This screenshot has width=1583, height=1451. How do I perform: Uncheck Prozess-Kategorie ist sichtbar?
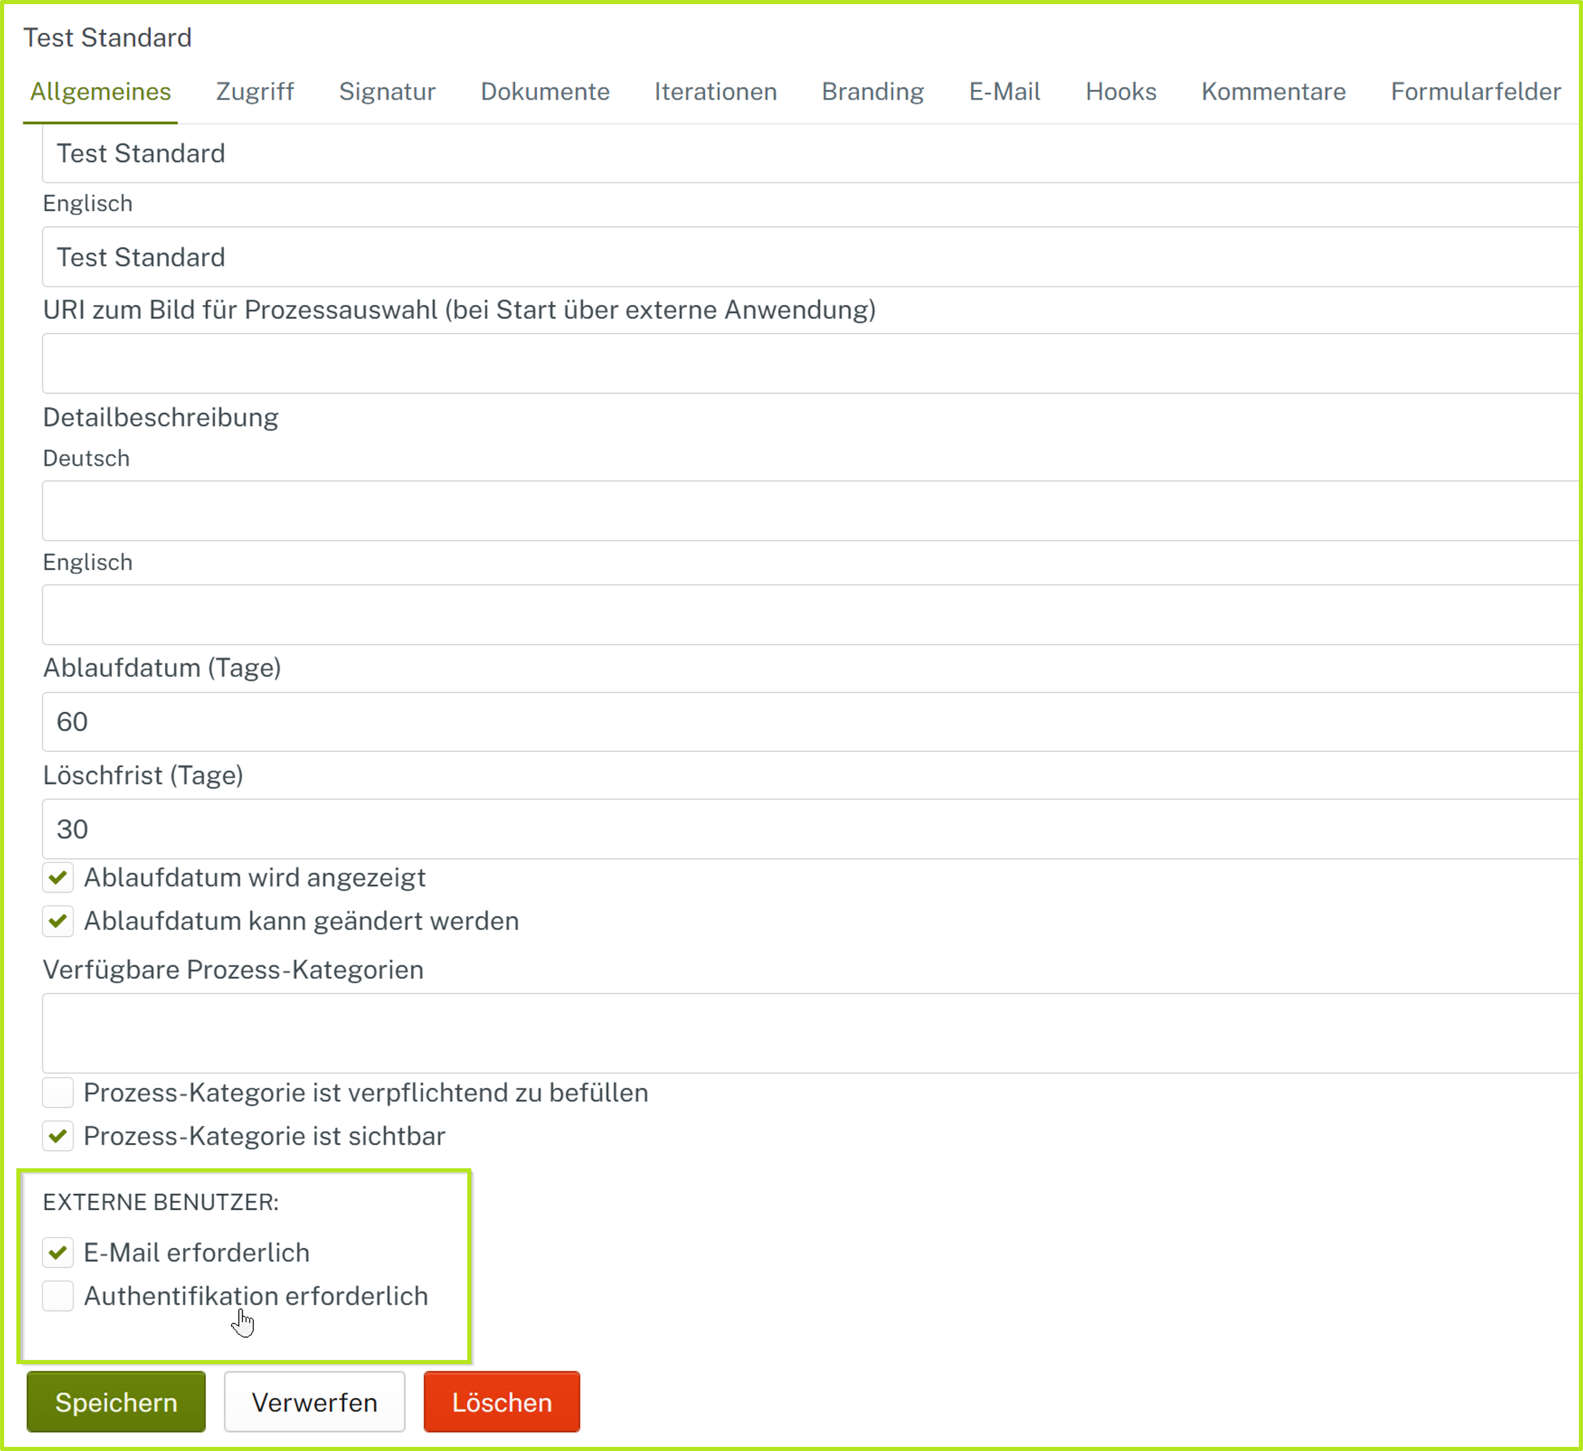58,1136
